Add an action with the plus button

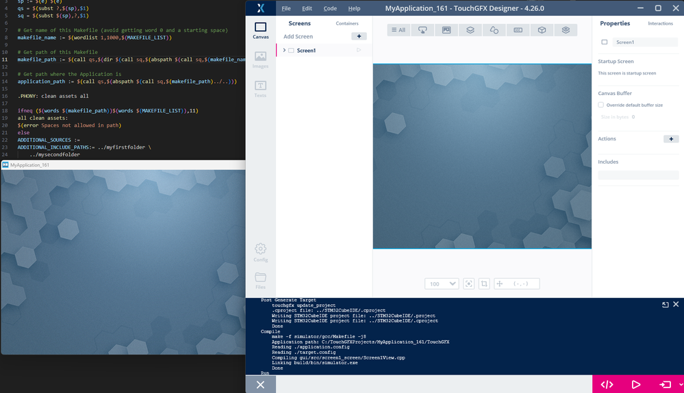[x=671, y=139]
